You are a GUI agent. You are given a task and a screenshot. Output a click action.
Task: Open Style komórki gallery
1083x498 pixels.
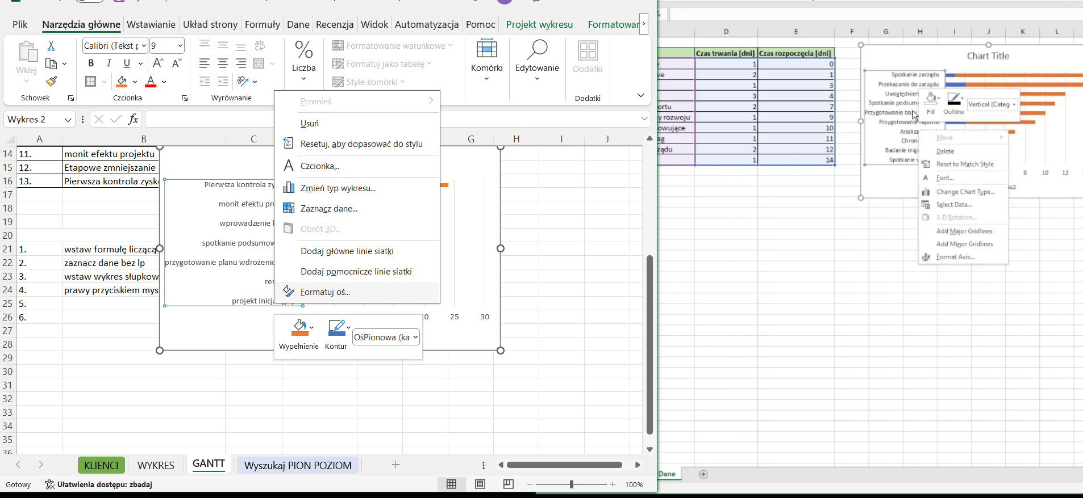[x=369, y=82]
